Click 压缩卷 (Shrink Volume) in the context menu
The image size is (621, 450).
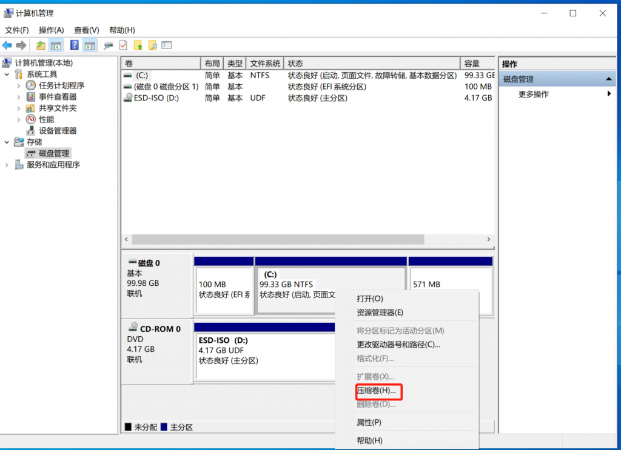click(x=377, y=392)
